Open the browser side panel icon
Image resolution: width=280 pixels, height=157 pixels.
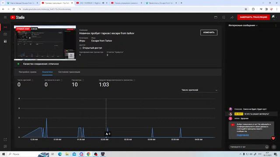point(266,9)
